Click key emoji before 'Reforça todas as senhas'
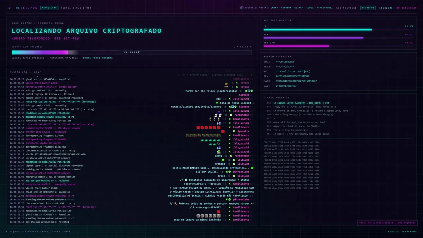This screenshot has width=423, height=238. click(176, 204)
